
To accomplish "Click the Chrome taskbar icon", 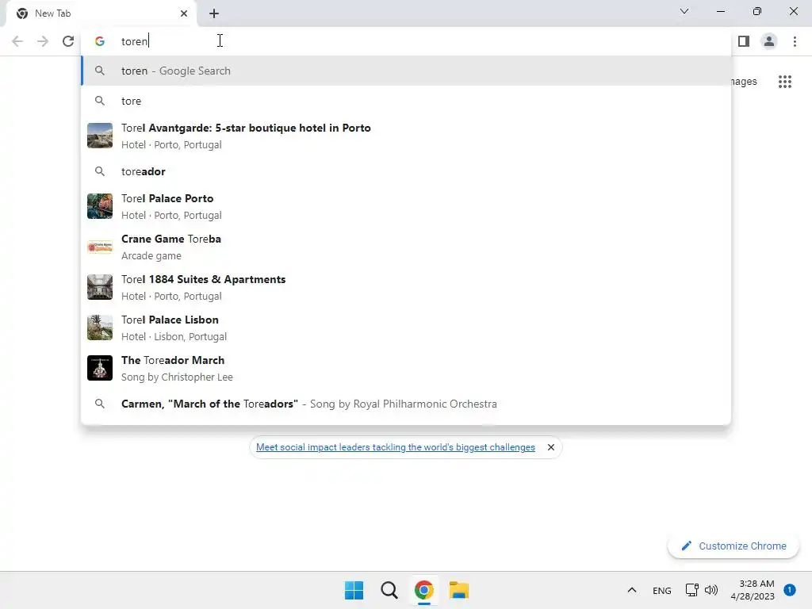I will [423, 590].
